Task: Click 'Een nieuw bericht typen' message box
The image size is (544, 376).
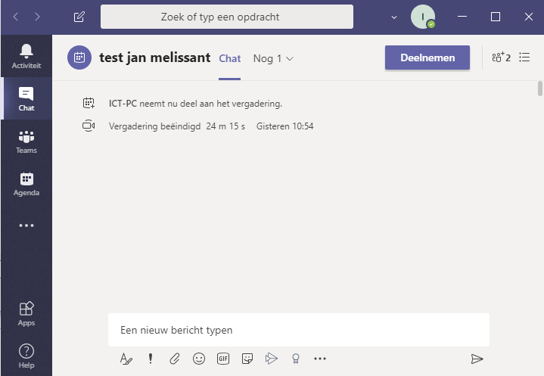Action: click(299, 330)
